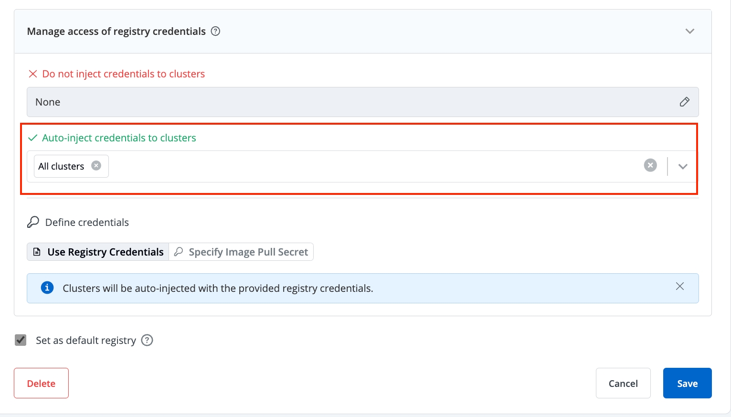731x417 pixels.
Task: Click the 'Define credentials' heading
Action: point(87,223)
